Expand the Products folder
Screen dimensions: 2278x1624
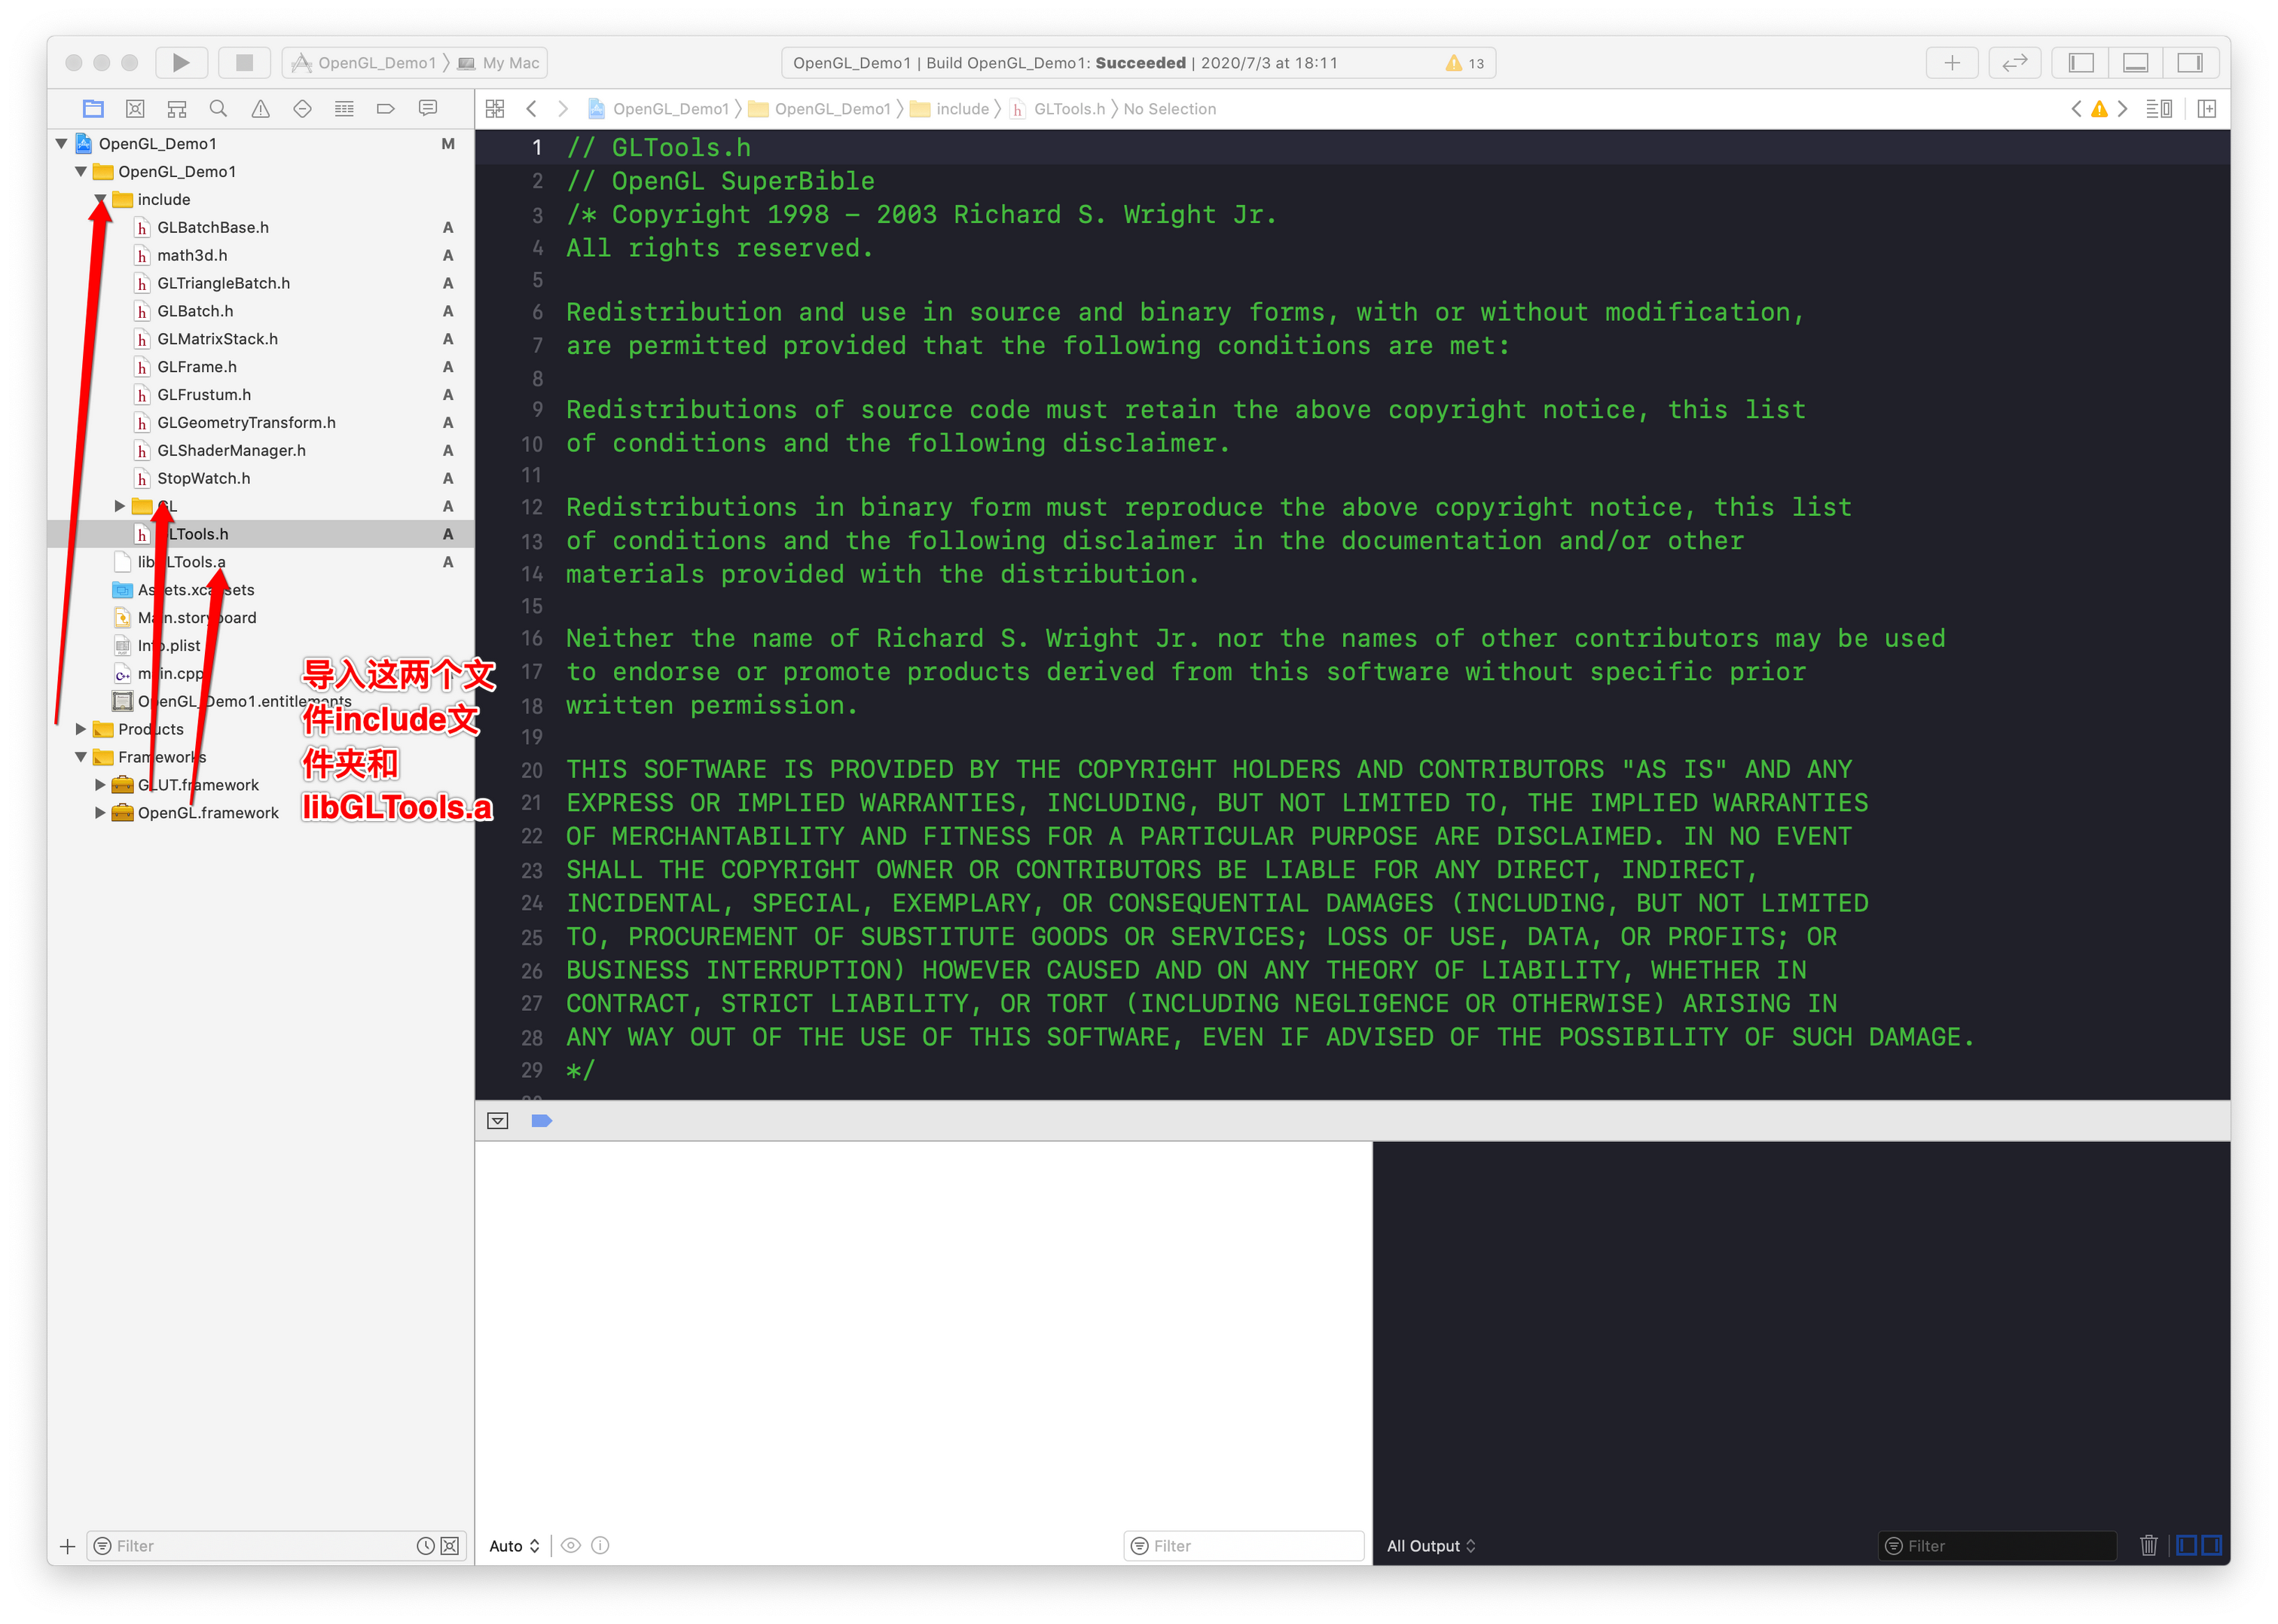(x=81, y=729)
